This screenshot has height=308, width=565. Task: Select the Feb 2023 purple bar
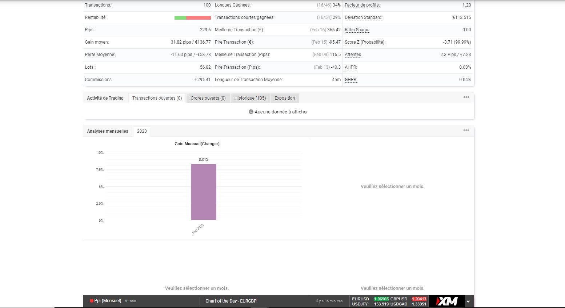click(204, 192)
